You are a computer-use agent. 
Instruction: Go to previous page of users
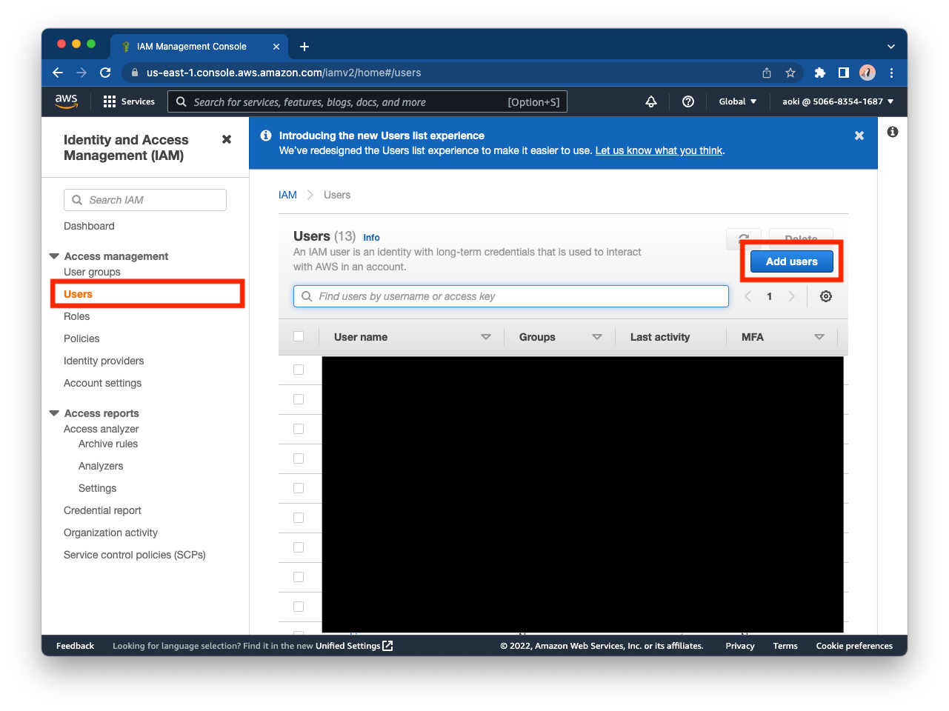pos(747,296)
